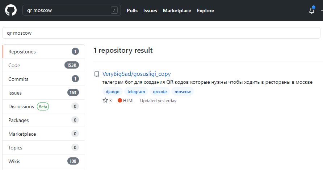Viewport: 323px width, 170px height.
Task: Click the 3 stars count
Action: coord(110,101)
